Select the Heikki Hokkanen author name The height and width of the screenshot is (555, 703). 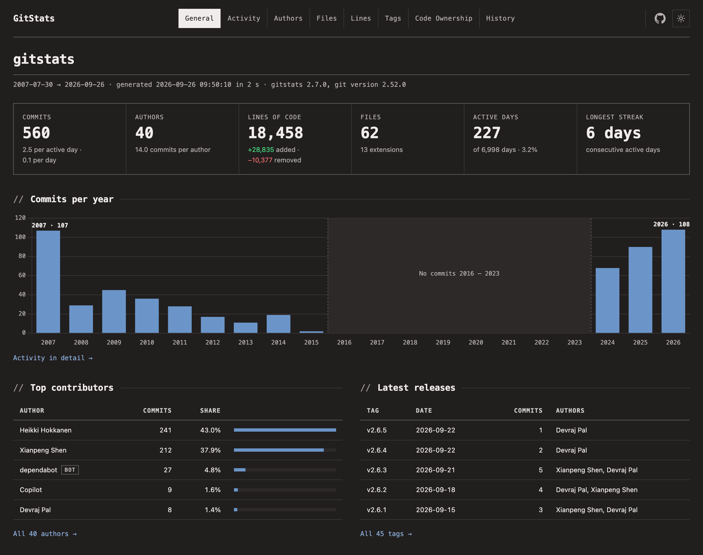click(46, 430)
